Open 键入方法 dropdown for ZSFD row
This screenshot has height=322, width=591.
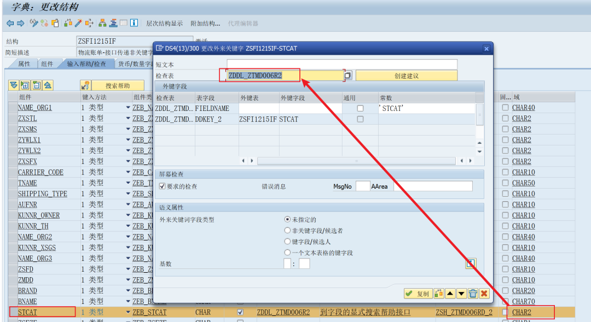click(128, 270)
